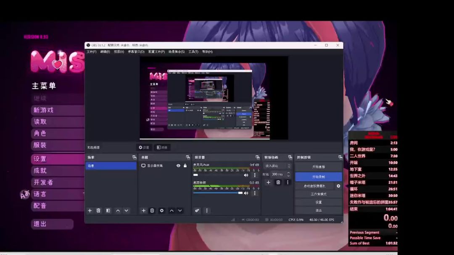This screenshot has width=454, height=255.
Task: Hide the 显示器采集 source via eye icon
Action: point(178,166)
